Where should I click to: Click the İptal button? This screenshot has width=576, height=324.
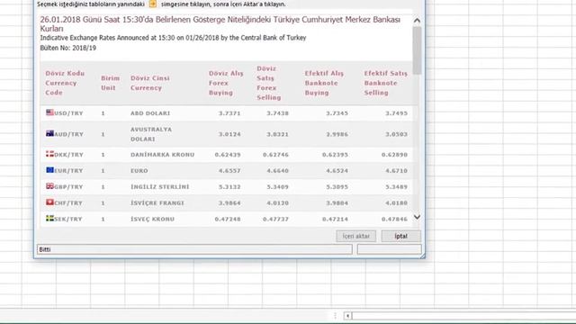[x=400, y=236]
